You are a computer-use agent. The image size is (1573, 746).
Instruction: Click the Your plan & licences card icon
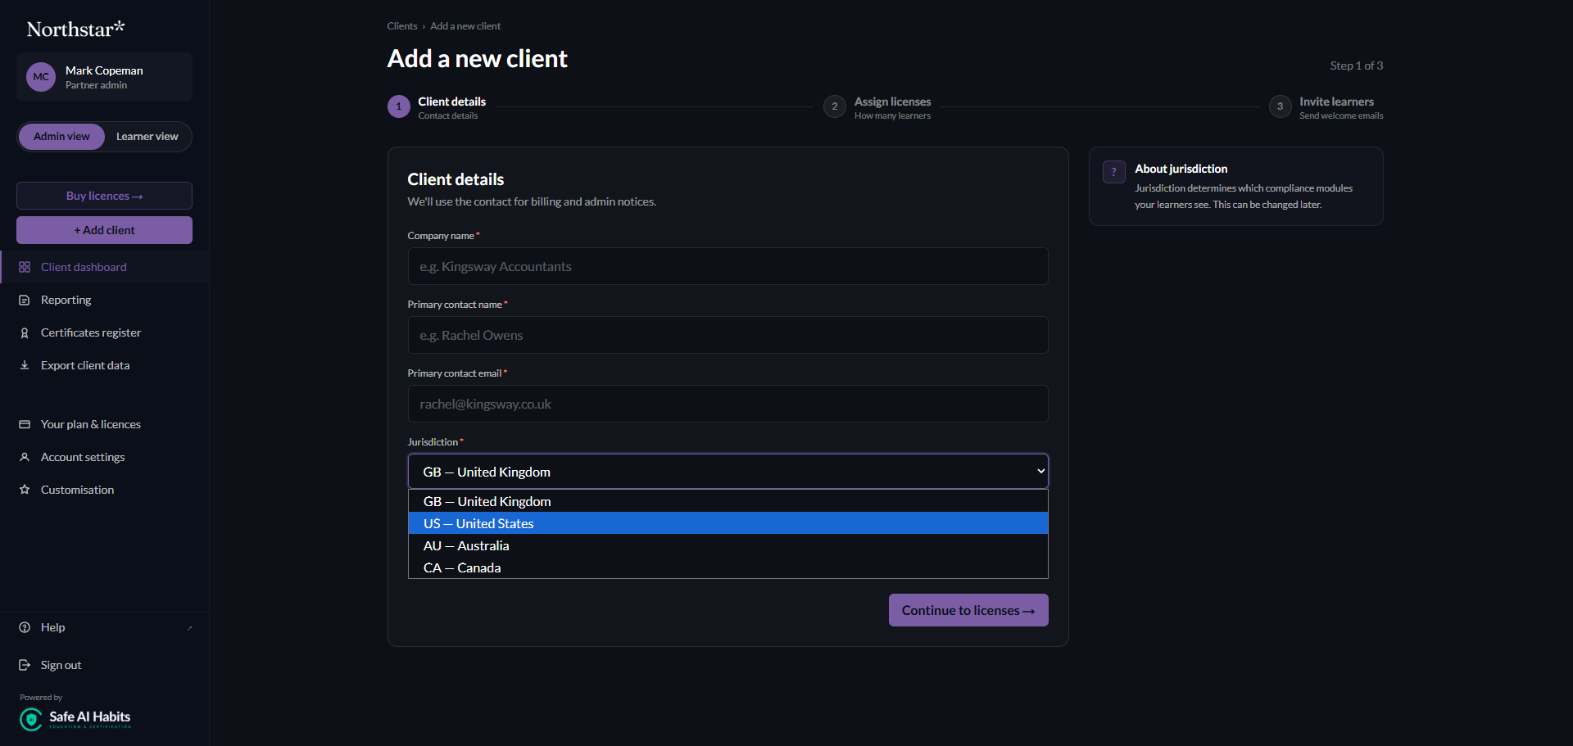(x=25, y=424)
